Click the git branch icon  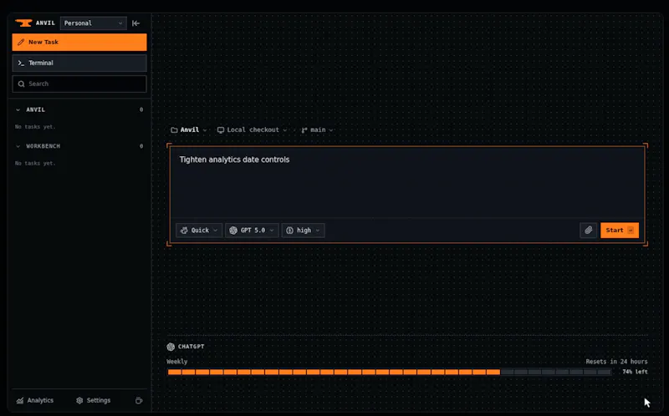point(304,130)
